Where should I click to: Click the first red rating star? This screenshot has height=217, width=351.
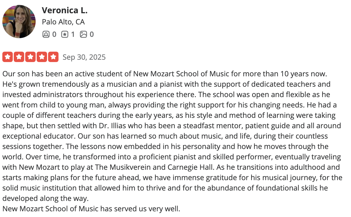pyautogui.click(x=8, y=57)
